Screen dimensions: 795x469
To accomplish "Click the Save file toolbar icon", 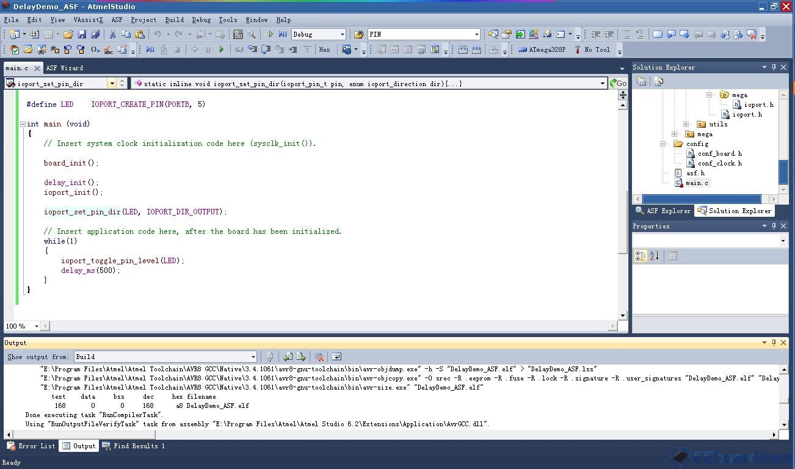I will point(82,34).
